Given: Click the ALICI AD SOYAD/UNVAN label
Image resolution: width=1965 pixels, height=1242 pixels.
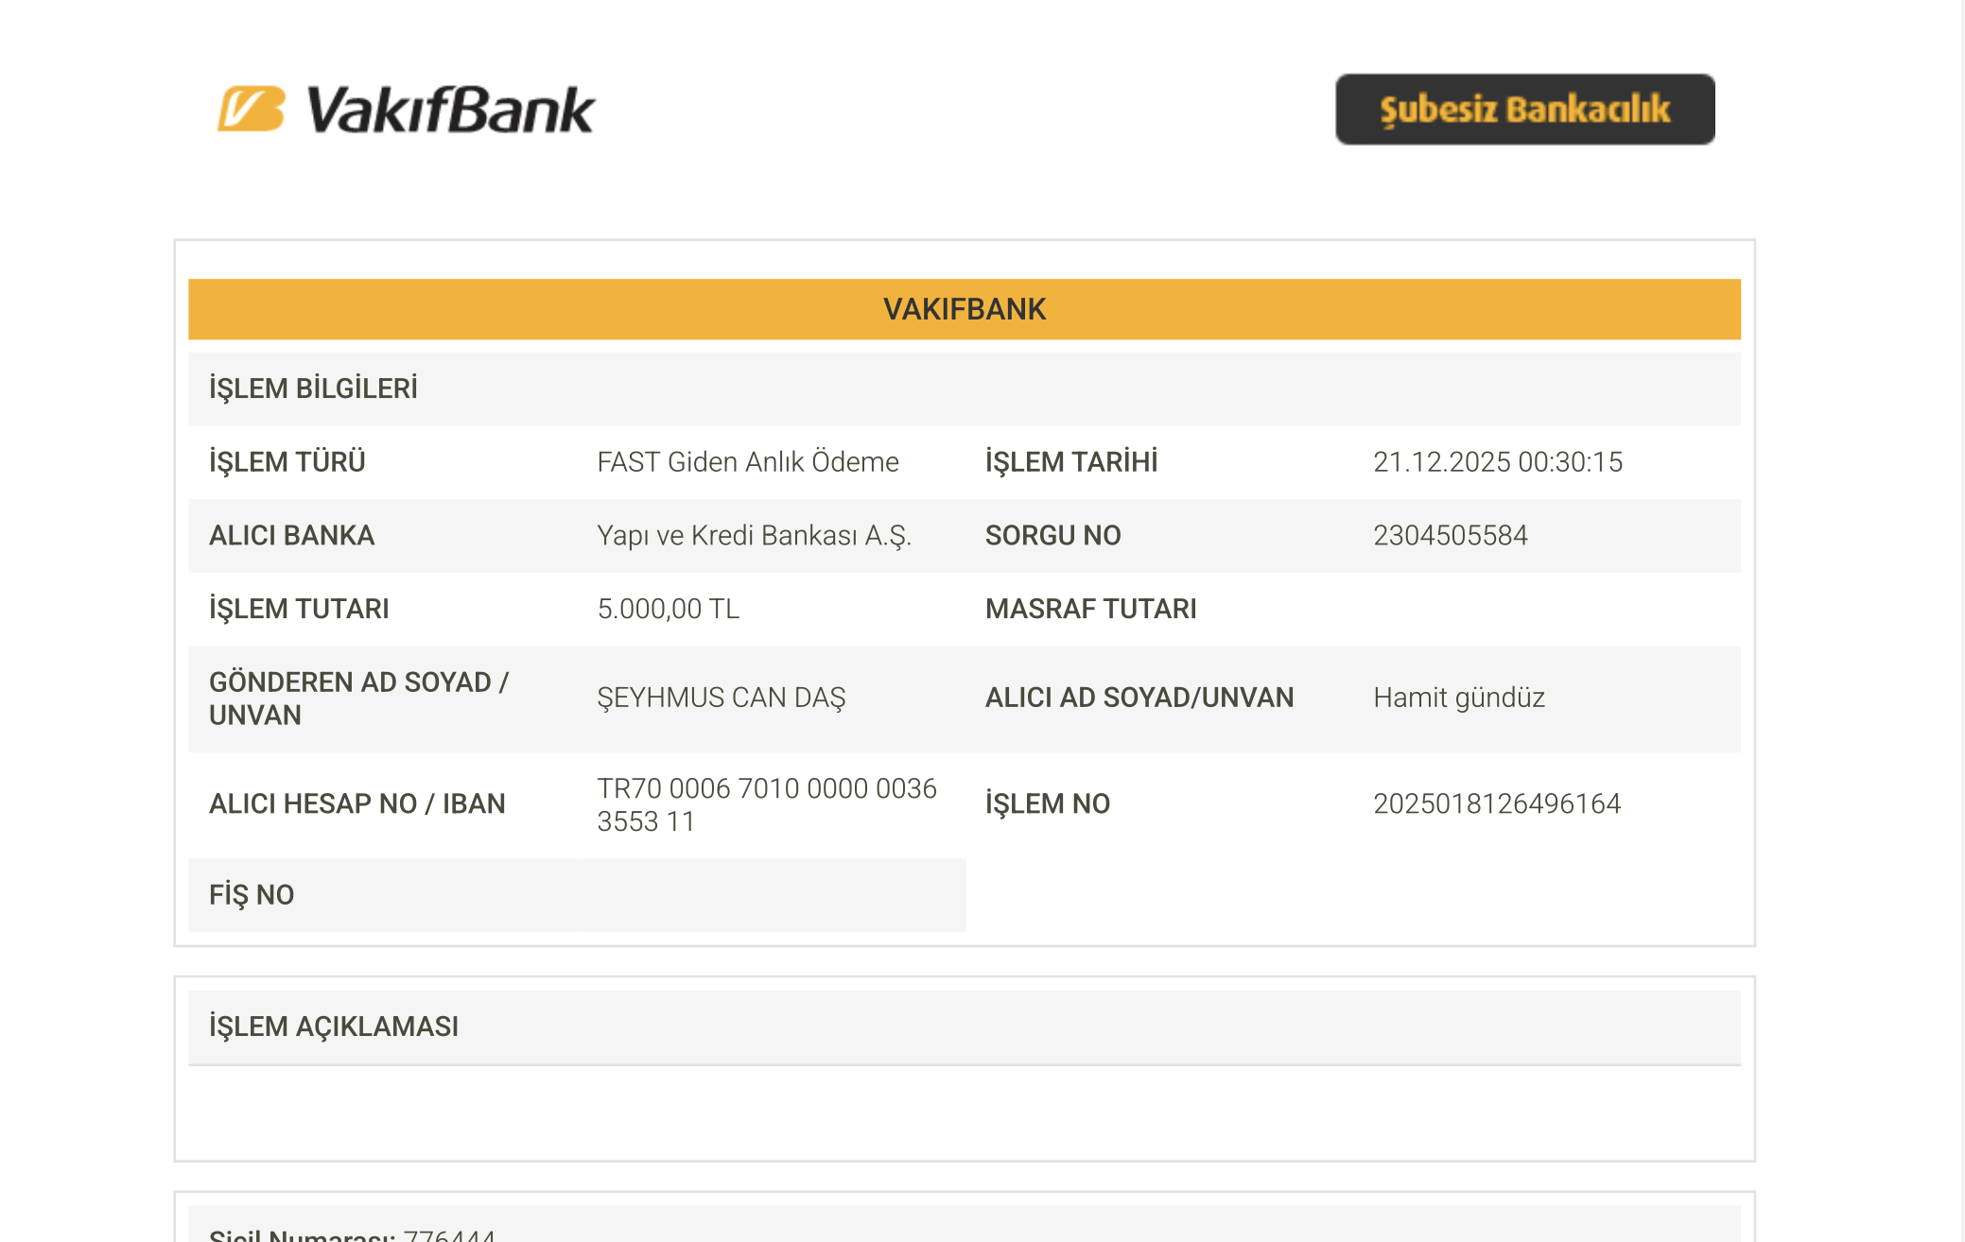Looking at the screenshot, I should click(x=1139, y=699).
